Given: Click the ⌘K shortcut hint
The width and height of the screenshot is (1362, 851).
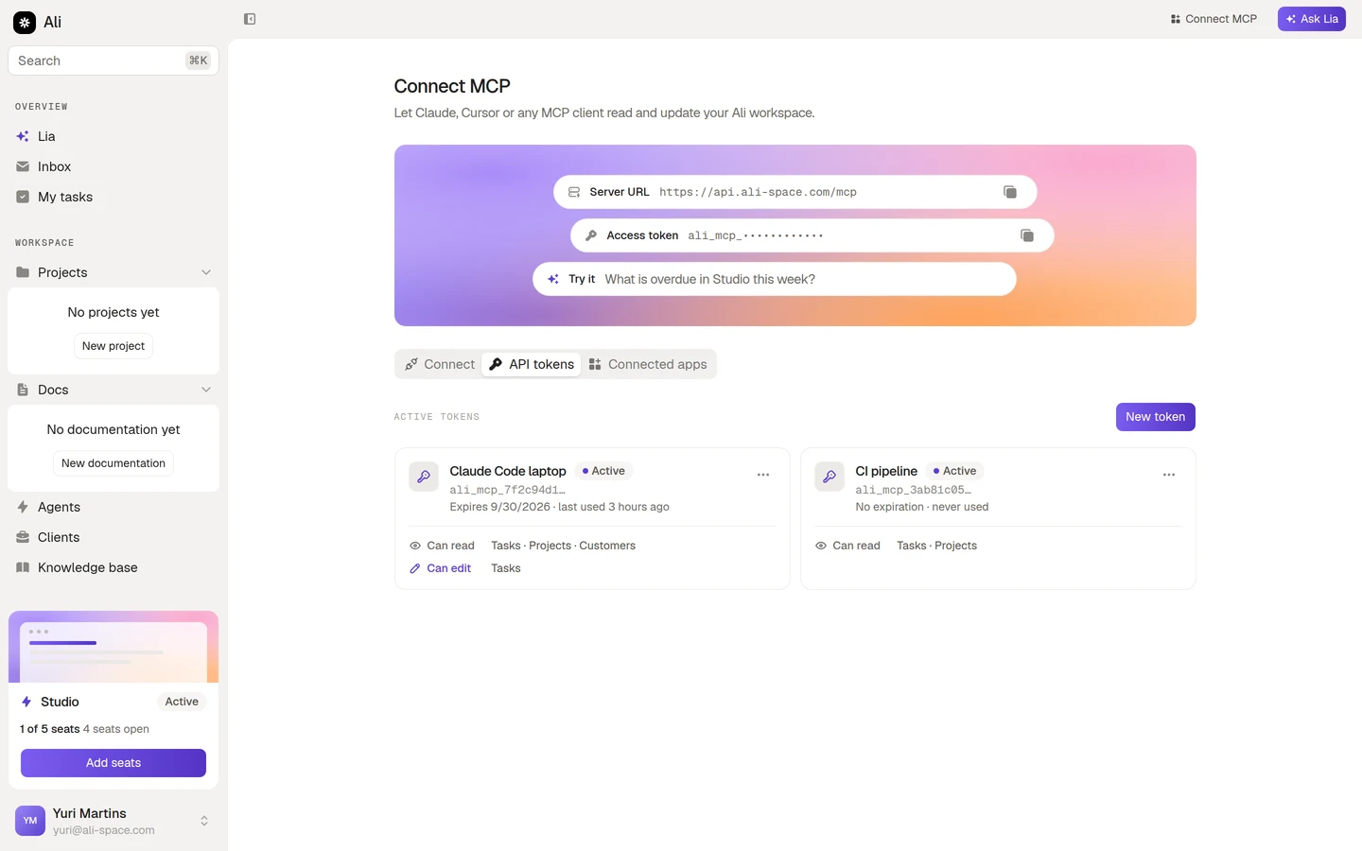Looking at the screenshot, I should (x=198, y=61).
